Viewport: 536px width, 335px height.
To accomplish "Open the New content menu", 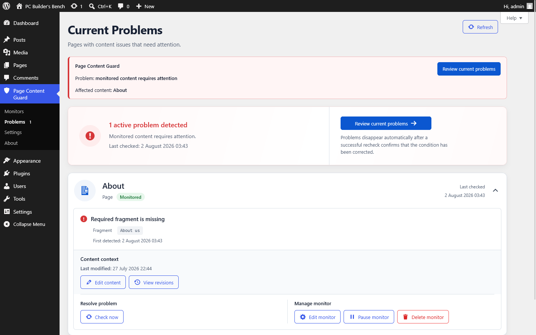I will coord(145,6).
